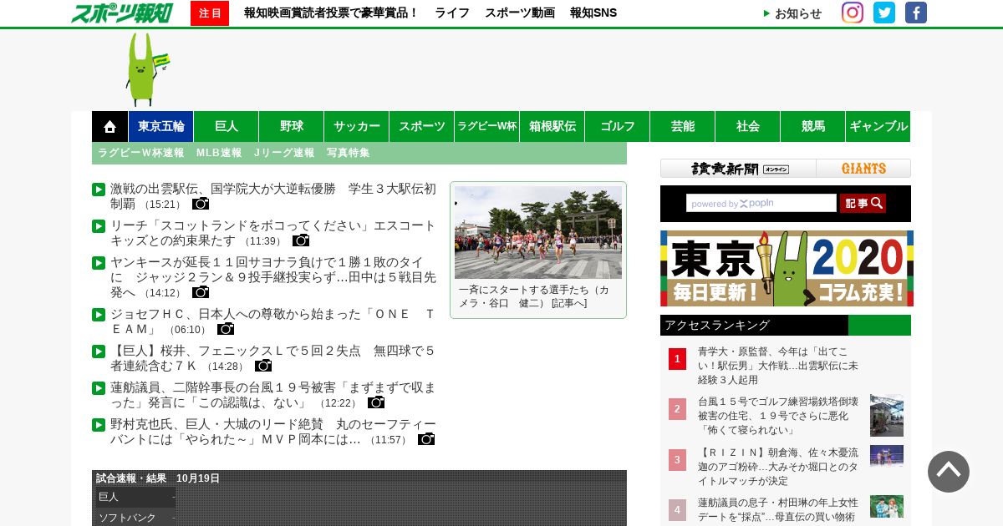Open the 社会 tab

point(748,126)
